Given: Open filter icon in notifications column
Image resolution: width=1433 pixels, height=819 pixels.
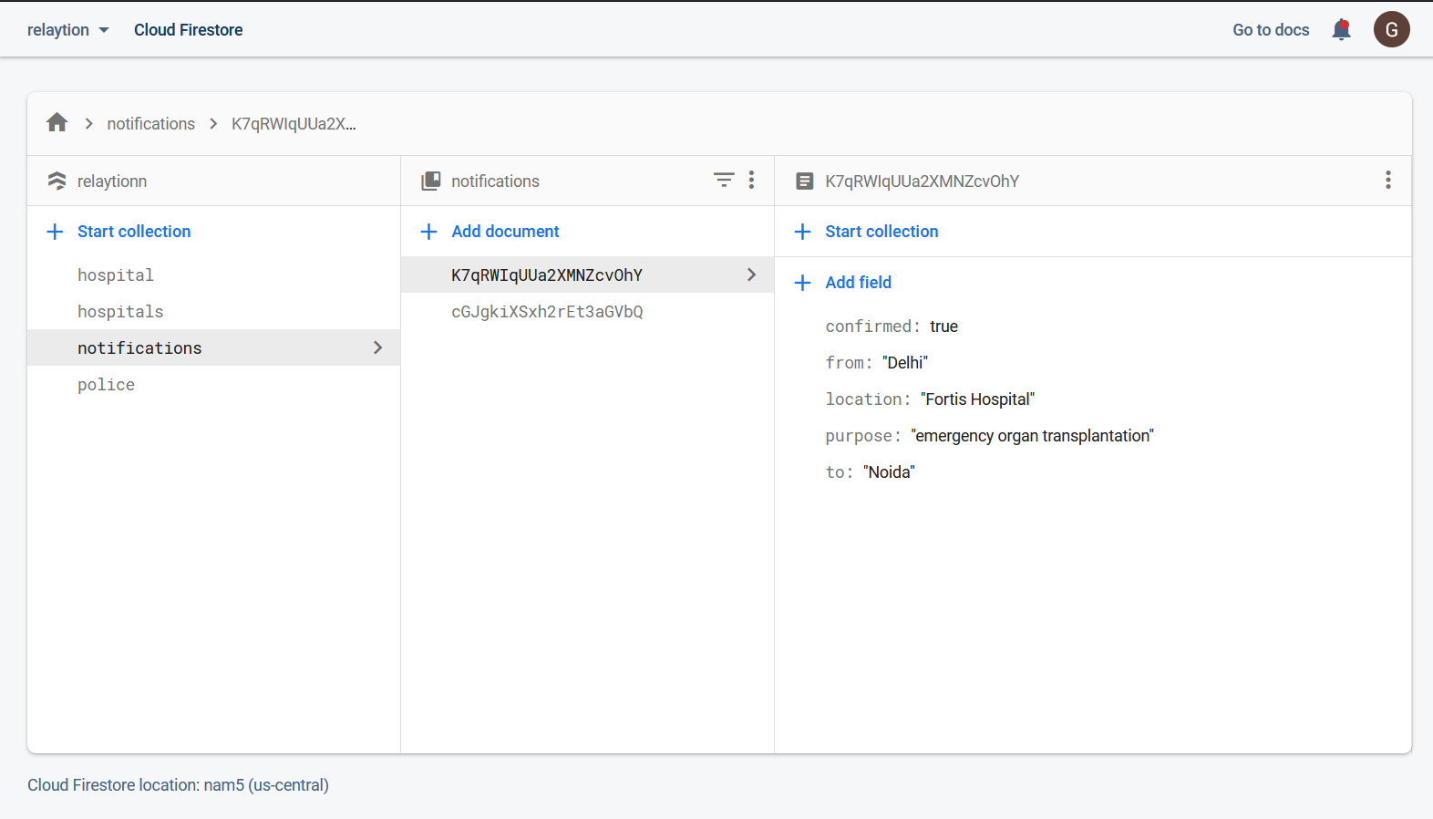Looking at the screenshot, I should click(724, 181).
